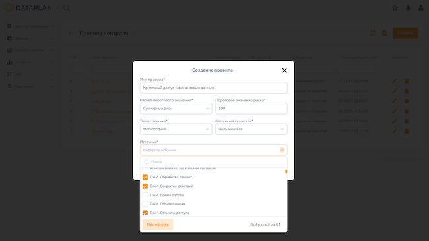Click Имя правила column filter field
The image size is (429, 241).
coord(112,69)
